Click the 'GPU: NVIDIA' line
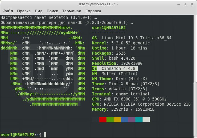Viewport: 197px width, 138px height. click(x=141, y=104)
